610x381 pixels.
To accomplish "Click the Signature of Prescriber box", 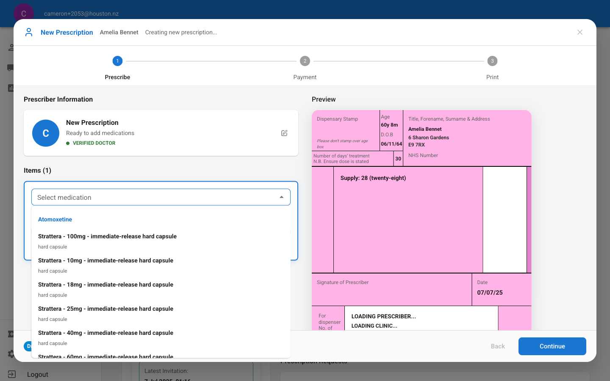I will (392, 290).
